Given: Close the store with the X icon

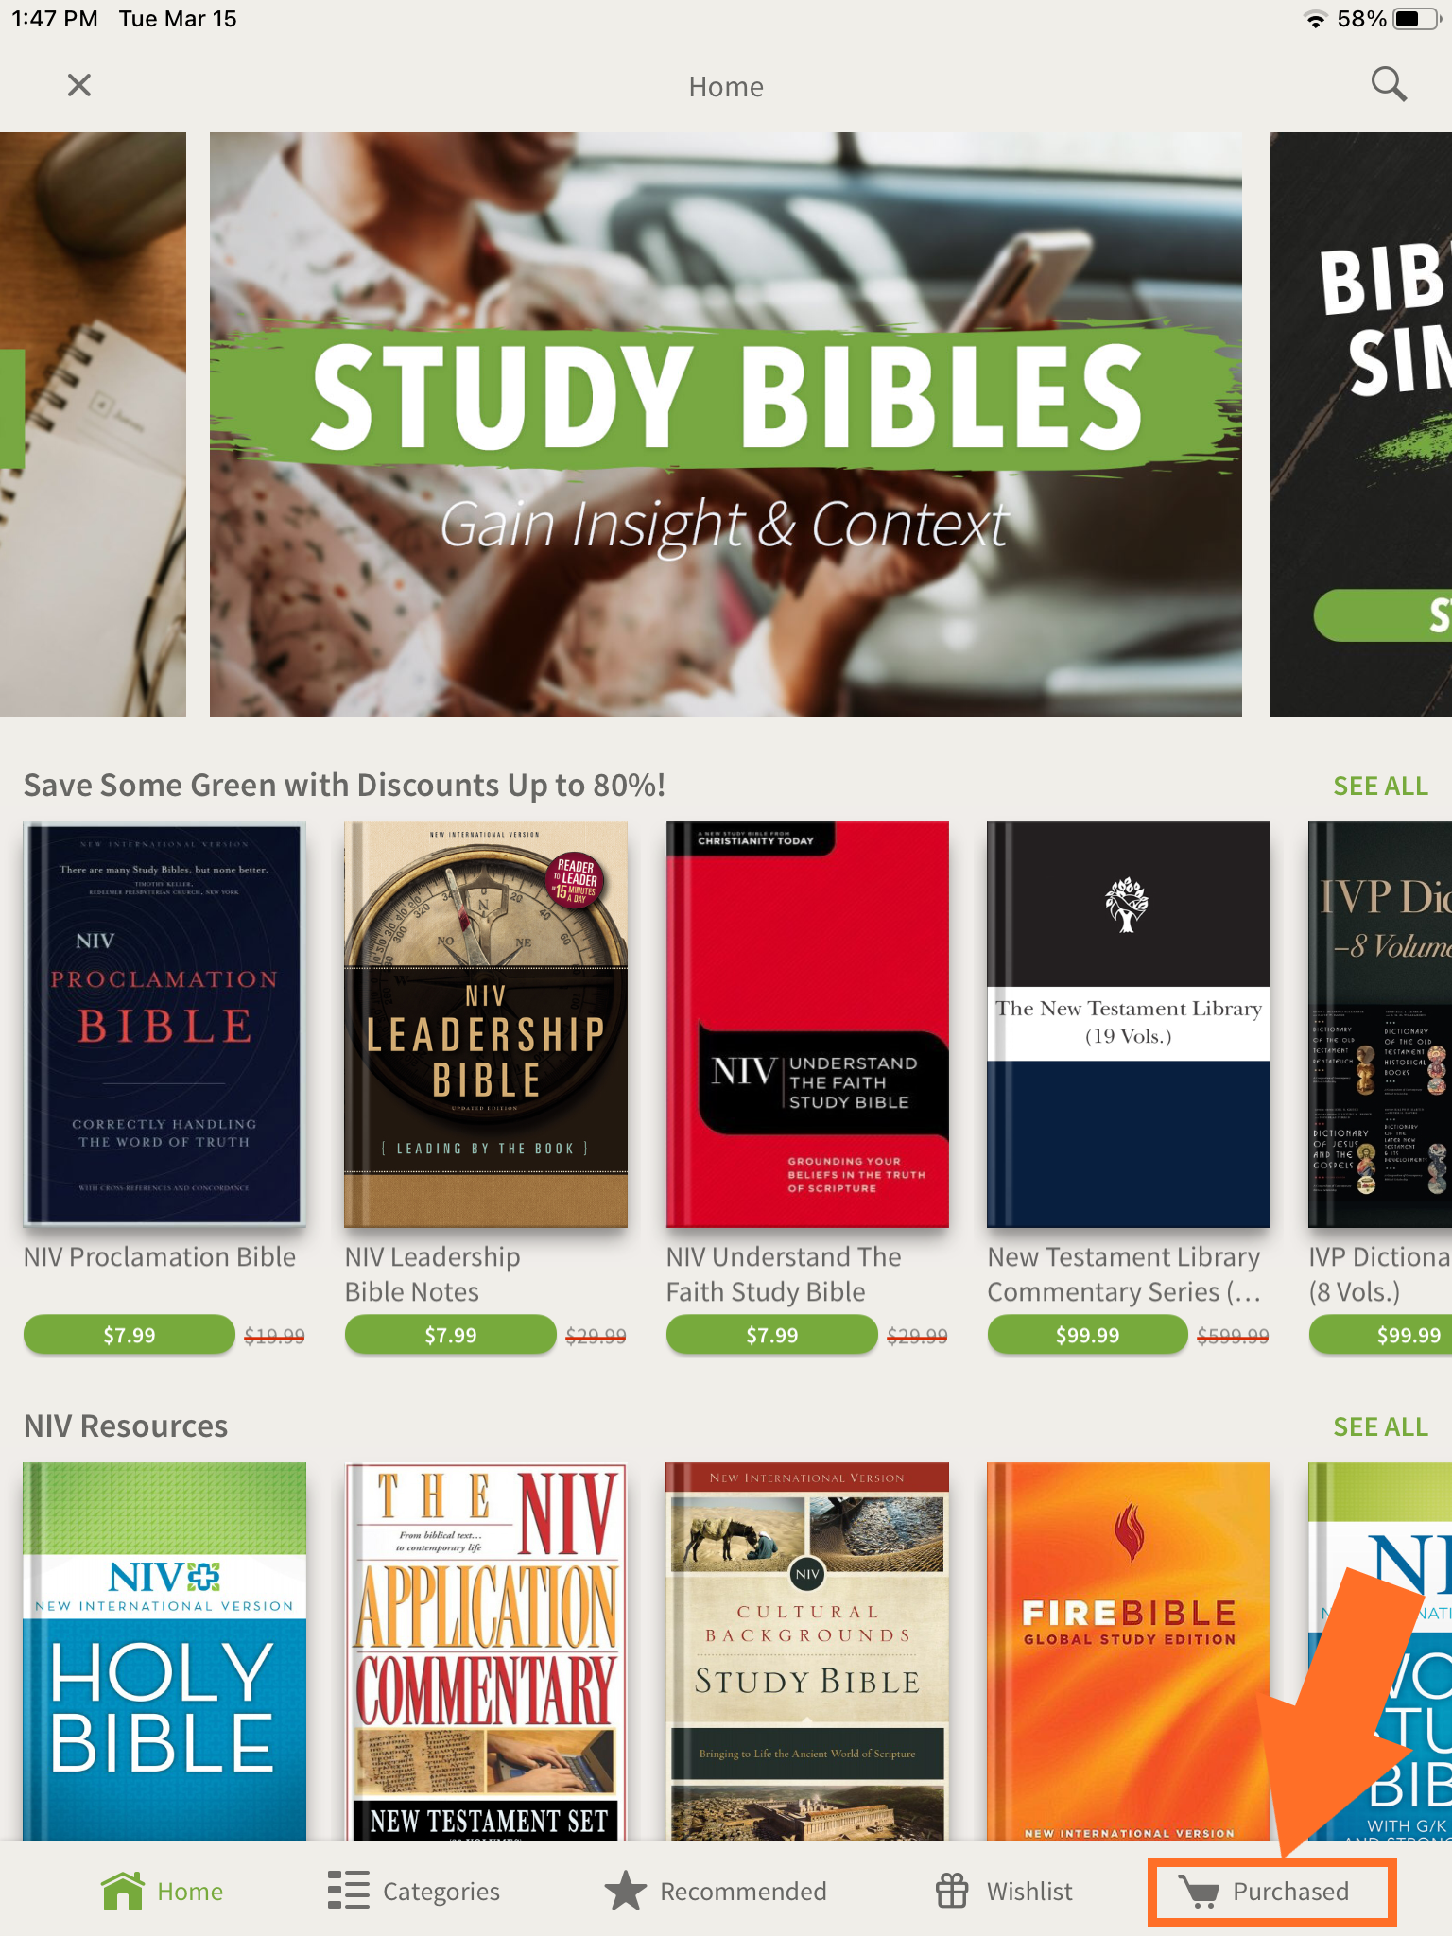Looking at the screenshot, I should click(79, 85).
